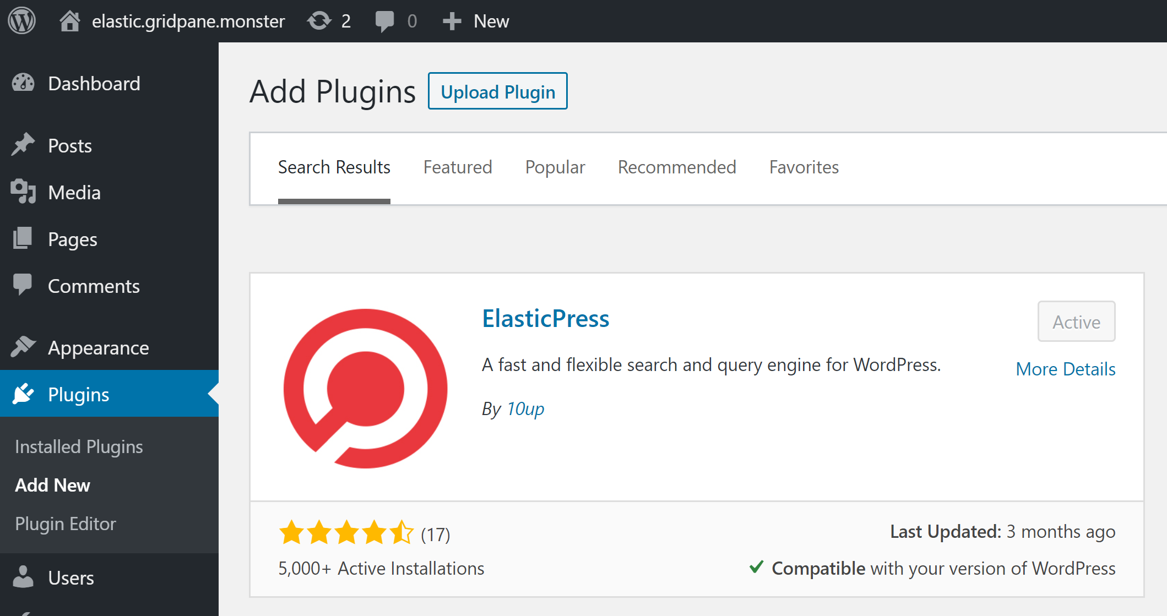Open the 10up author link

pyautogui.click(x=525, y=408)
